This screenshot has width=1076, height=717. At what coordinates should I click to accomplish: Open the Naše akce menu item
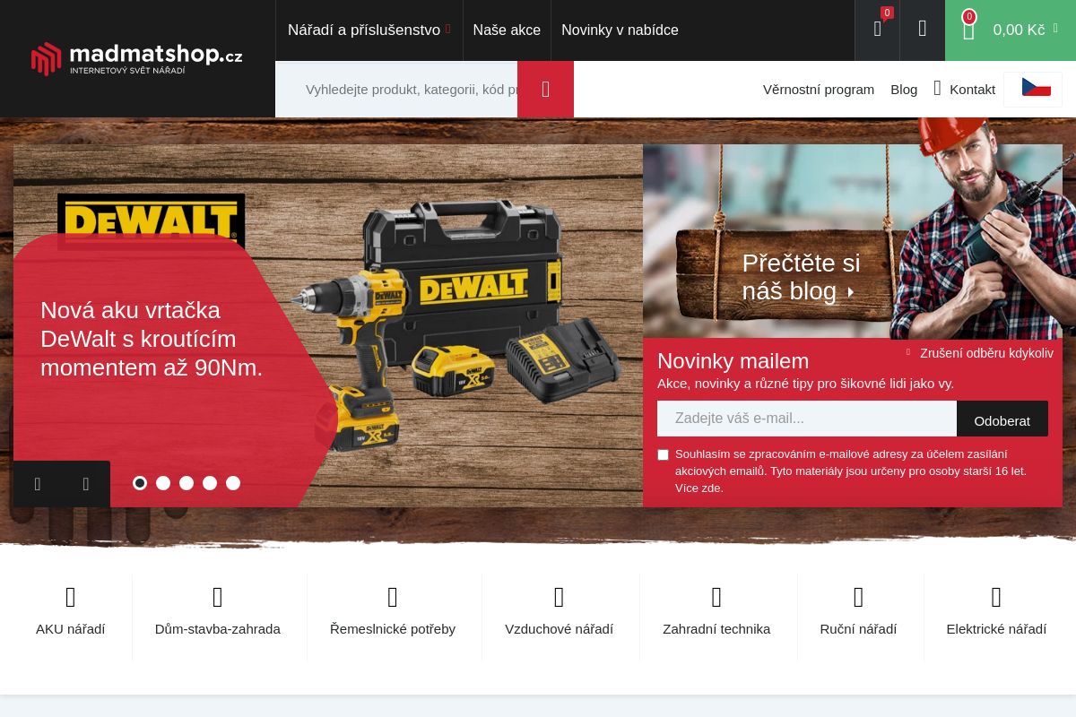pyautogui.click(x=507, y=30)
